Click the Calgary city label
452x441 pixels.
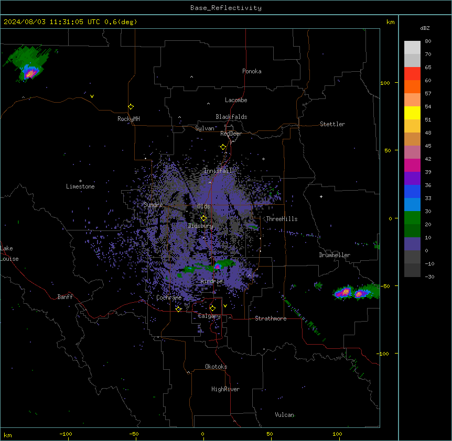pyautogui.click(x=209, y=316)
